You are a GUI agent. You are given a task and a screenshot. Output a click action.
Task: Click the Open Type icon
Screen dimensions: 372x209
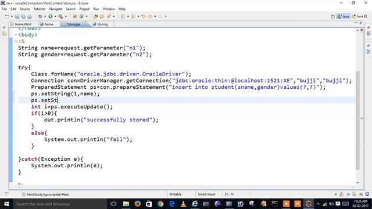tap(95, 16)
